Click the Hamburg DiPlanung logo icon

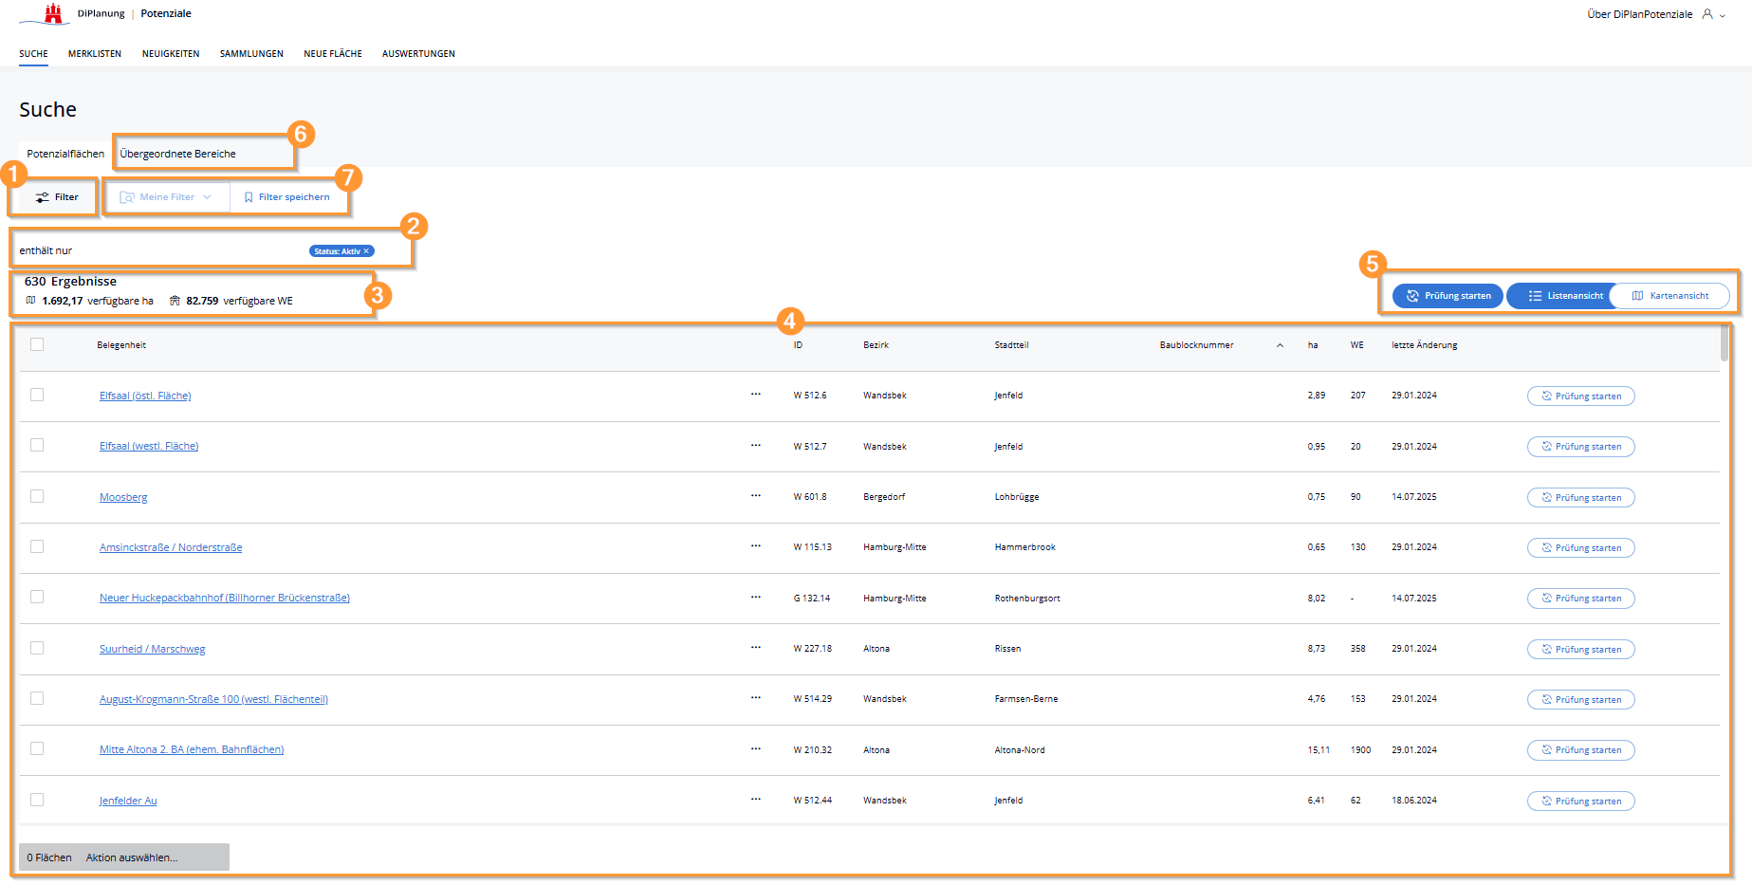(53, 13)
